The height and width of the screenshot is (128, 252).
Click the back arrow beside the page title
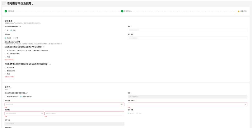point(4,3)
